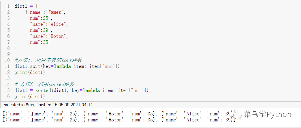Click the first print(dict1) statement

30,72
